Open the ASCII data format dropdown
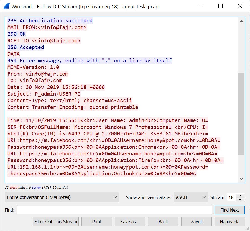The height and width of the screenshot is (231, 250). [x=191, y=197]
